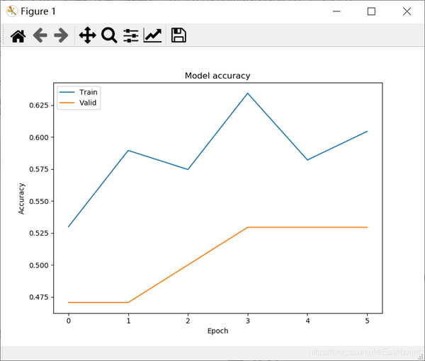
Task: Click the 0.500 y-axis tick label
Action: click(x=39, y=265)
